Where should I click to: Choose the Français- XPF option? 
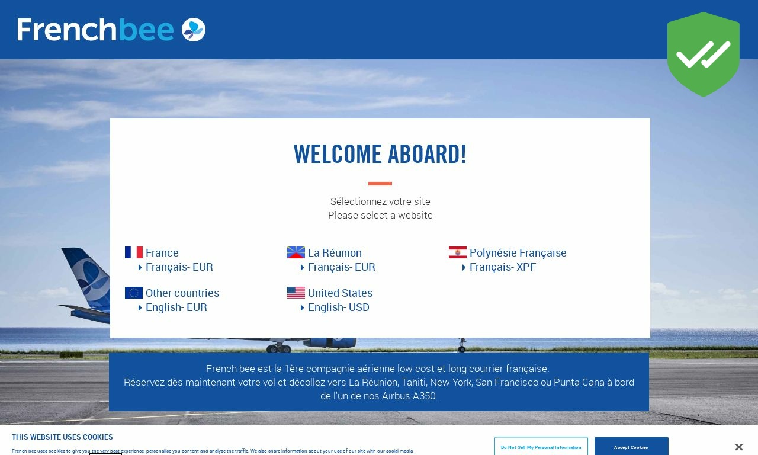(503, 267)
